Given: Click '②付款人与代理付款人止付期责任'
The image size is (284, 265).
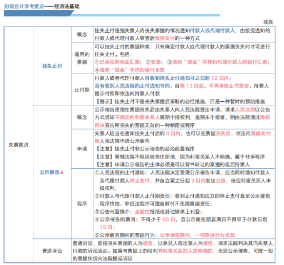Looking at the screenshot, I should (x=132, y=196).
